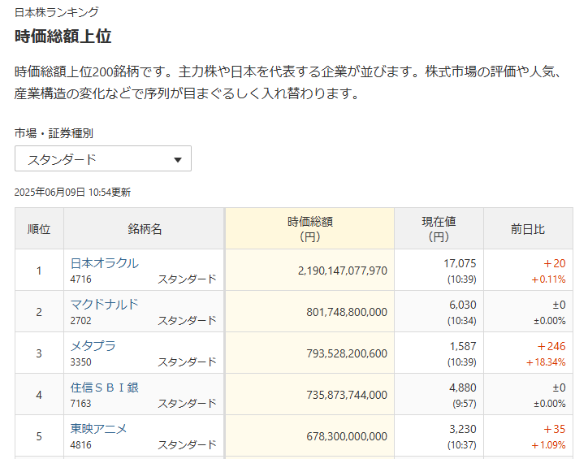Image resolution: width=588 pixels, height=459 pixels.
Task: Click rank number 3
Action: [39, 353]
